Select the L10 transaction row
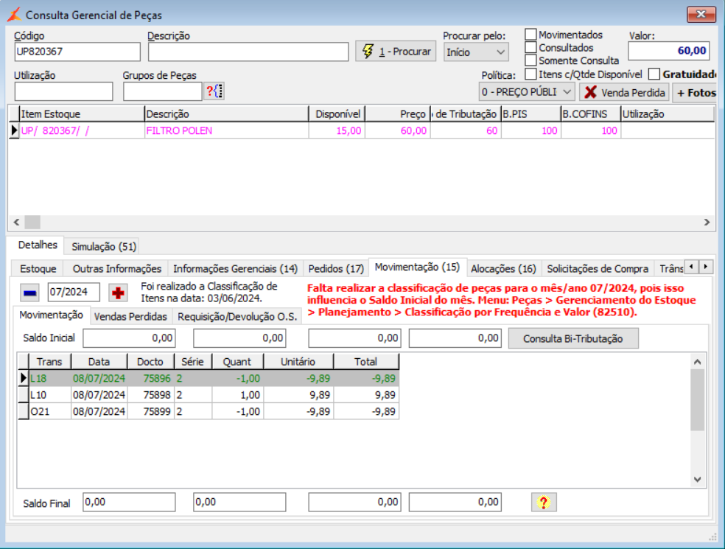 pyautogui.click(x=209, y=395)
